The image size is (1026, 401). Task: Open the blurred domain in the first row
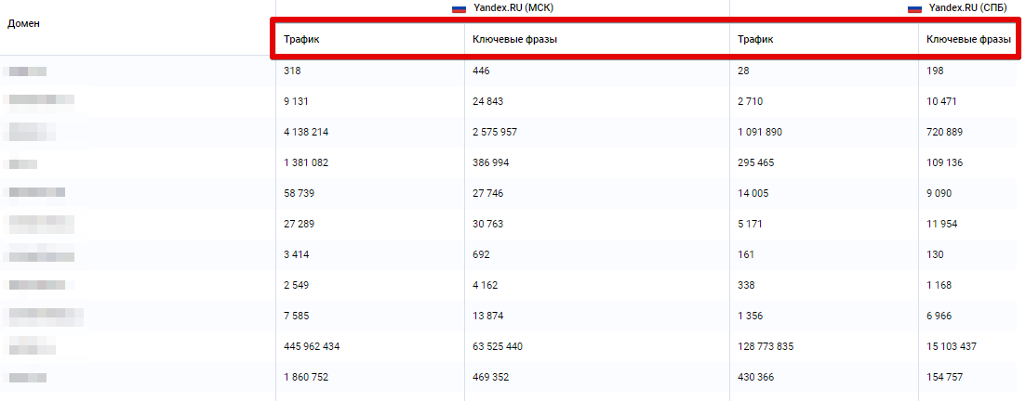[24, 71]
